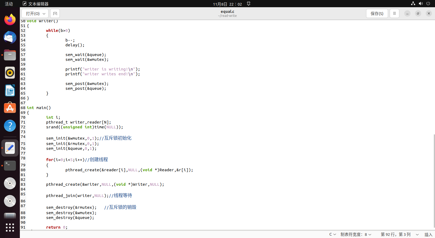
Task: Open the tab width (制表符宽度) dropdown
Action: tap(356, 234)
